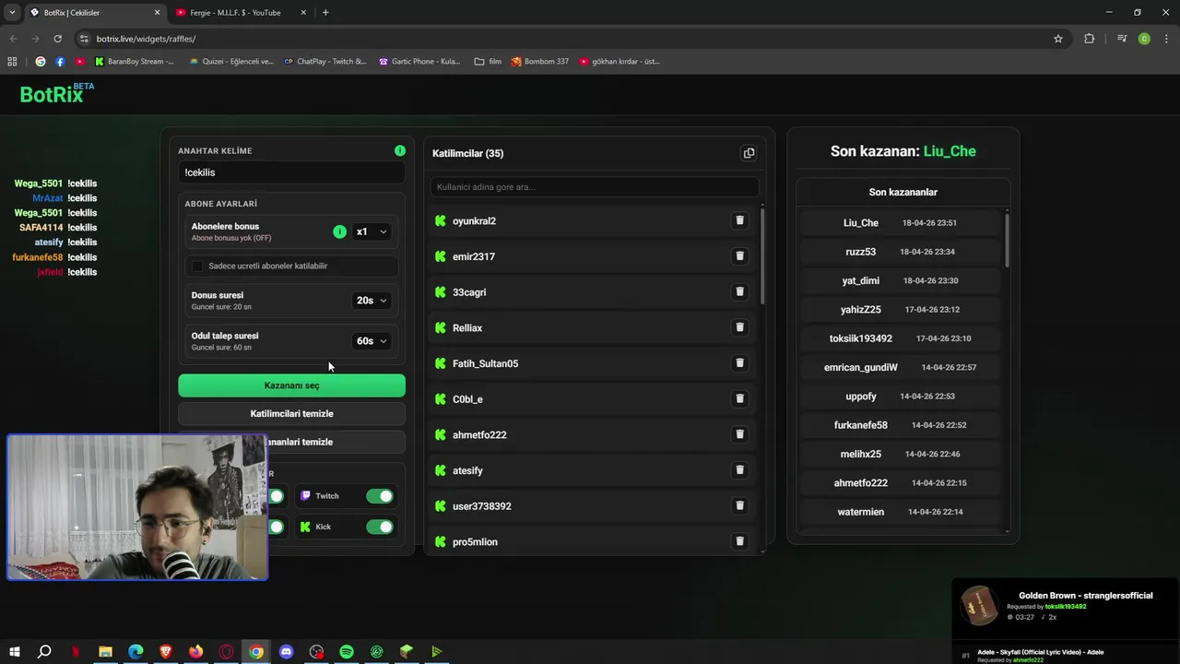The width and height of the screenshot is (1180, 664).
Task: Remove pro5mlion using trash icon
Action: coord(739,541)
